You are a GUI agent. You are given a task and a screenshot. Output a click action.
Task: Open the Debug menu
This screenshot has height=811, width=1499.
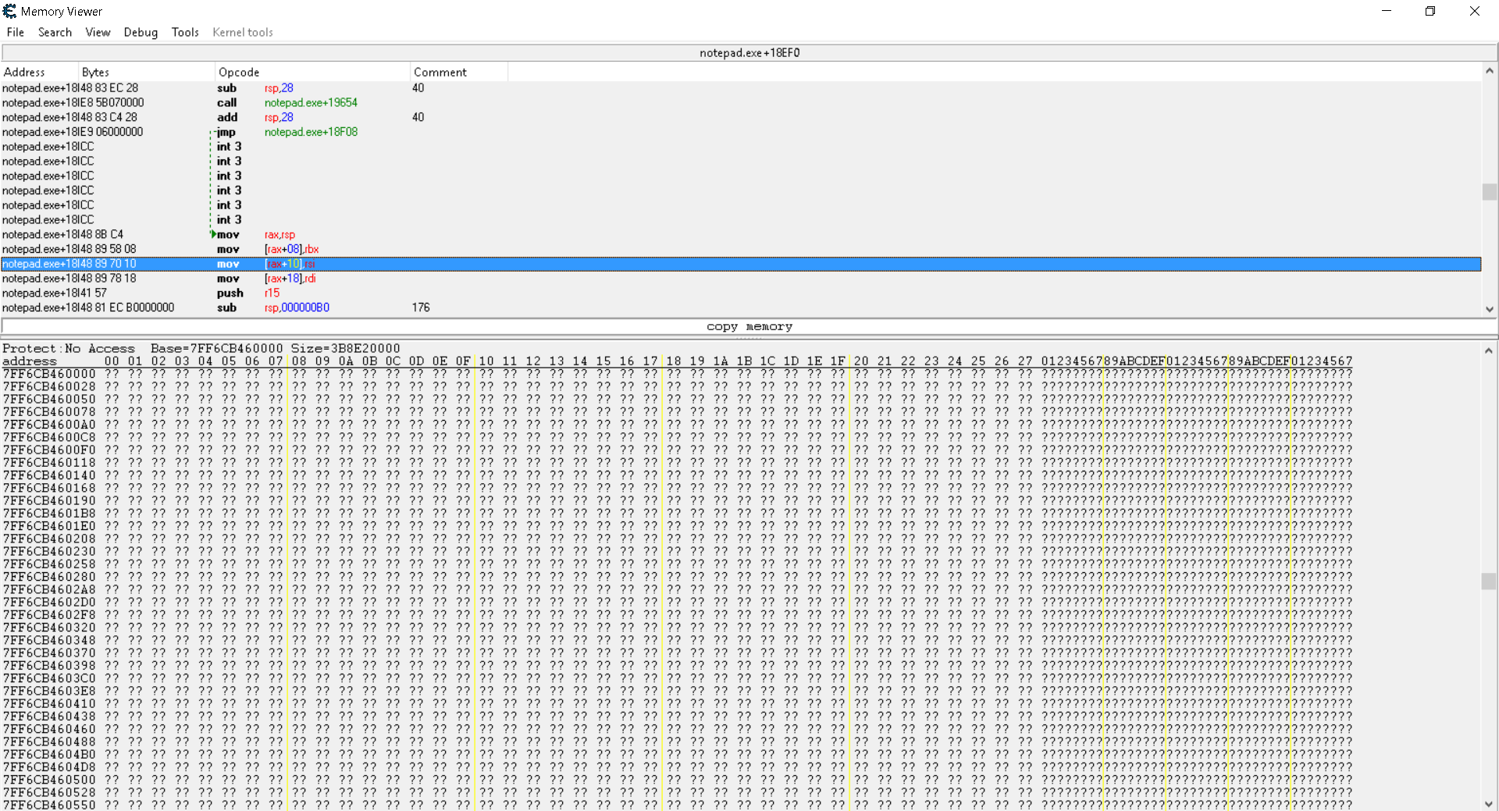pos(141,32)
